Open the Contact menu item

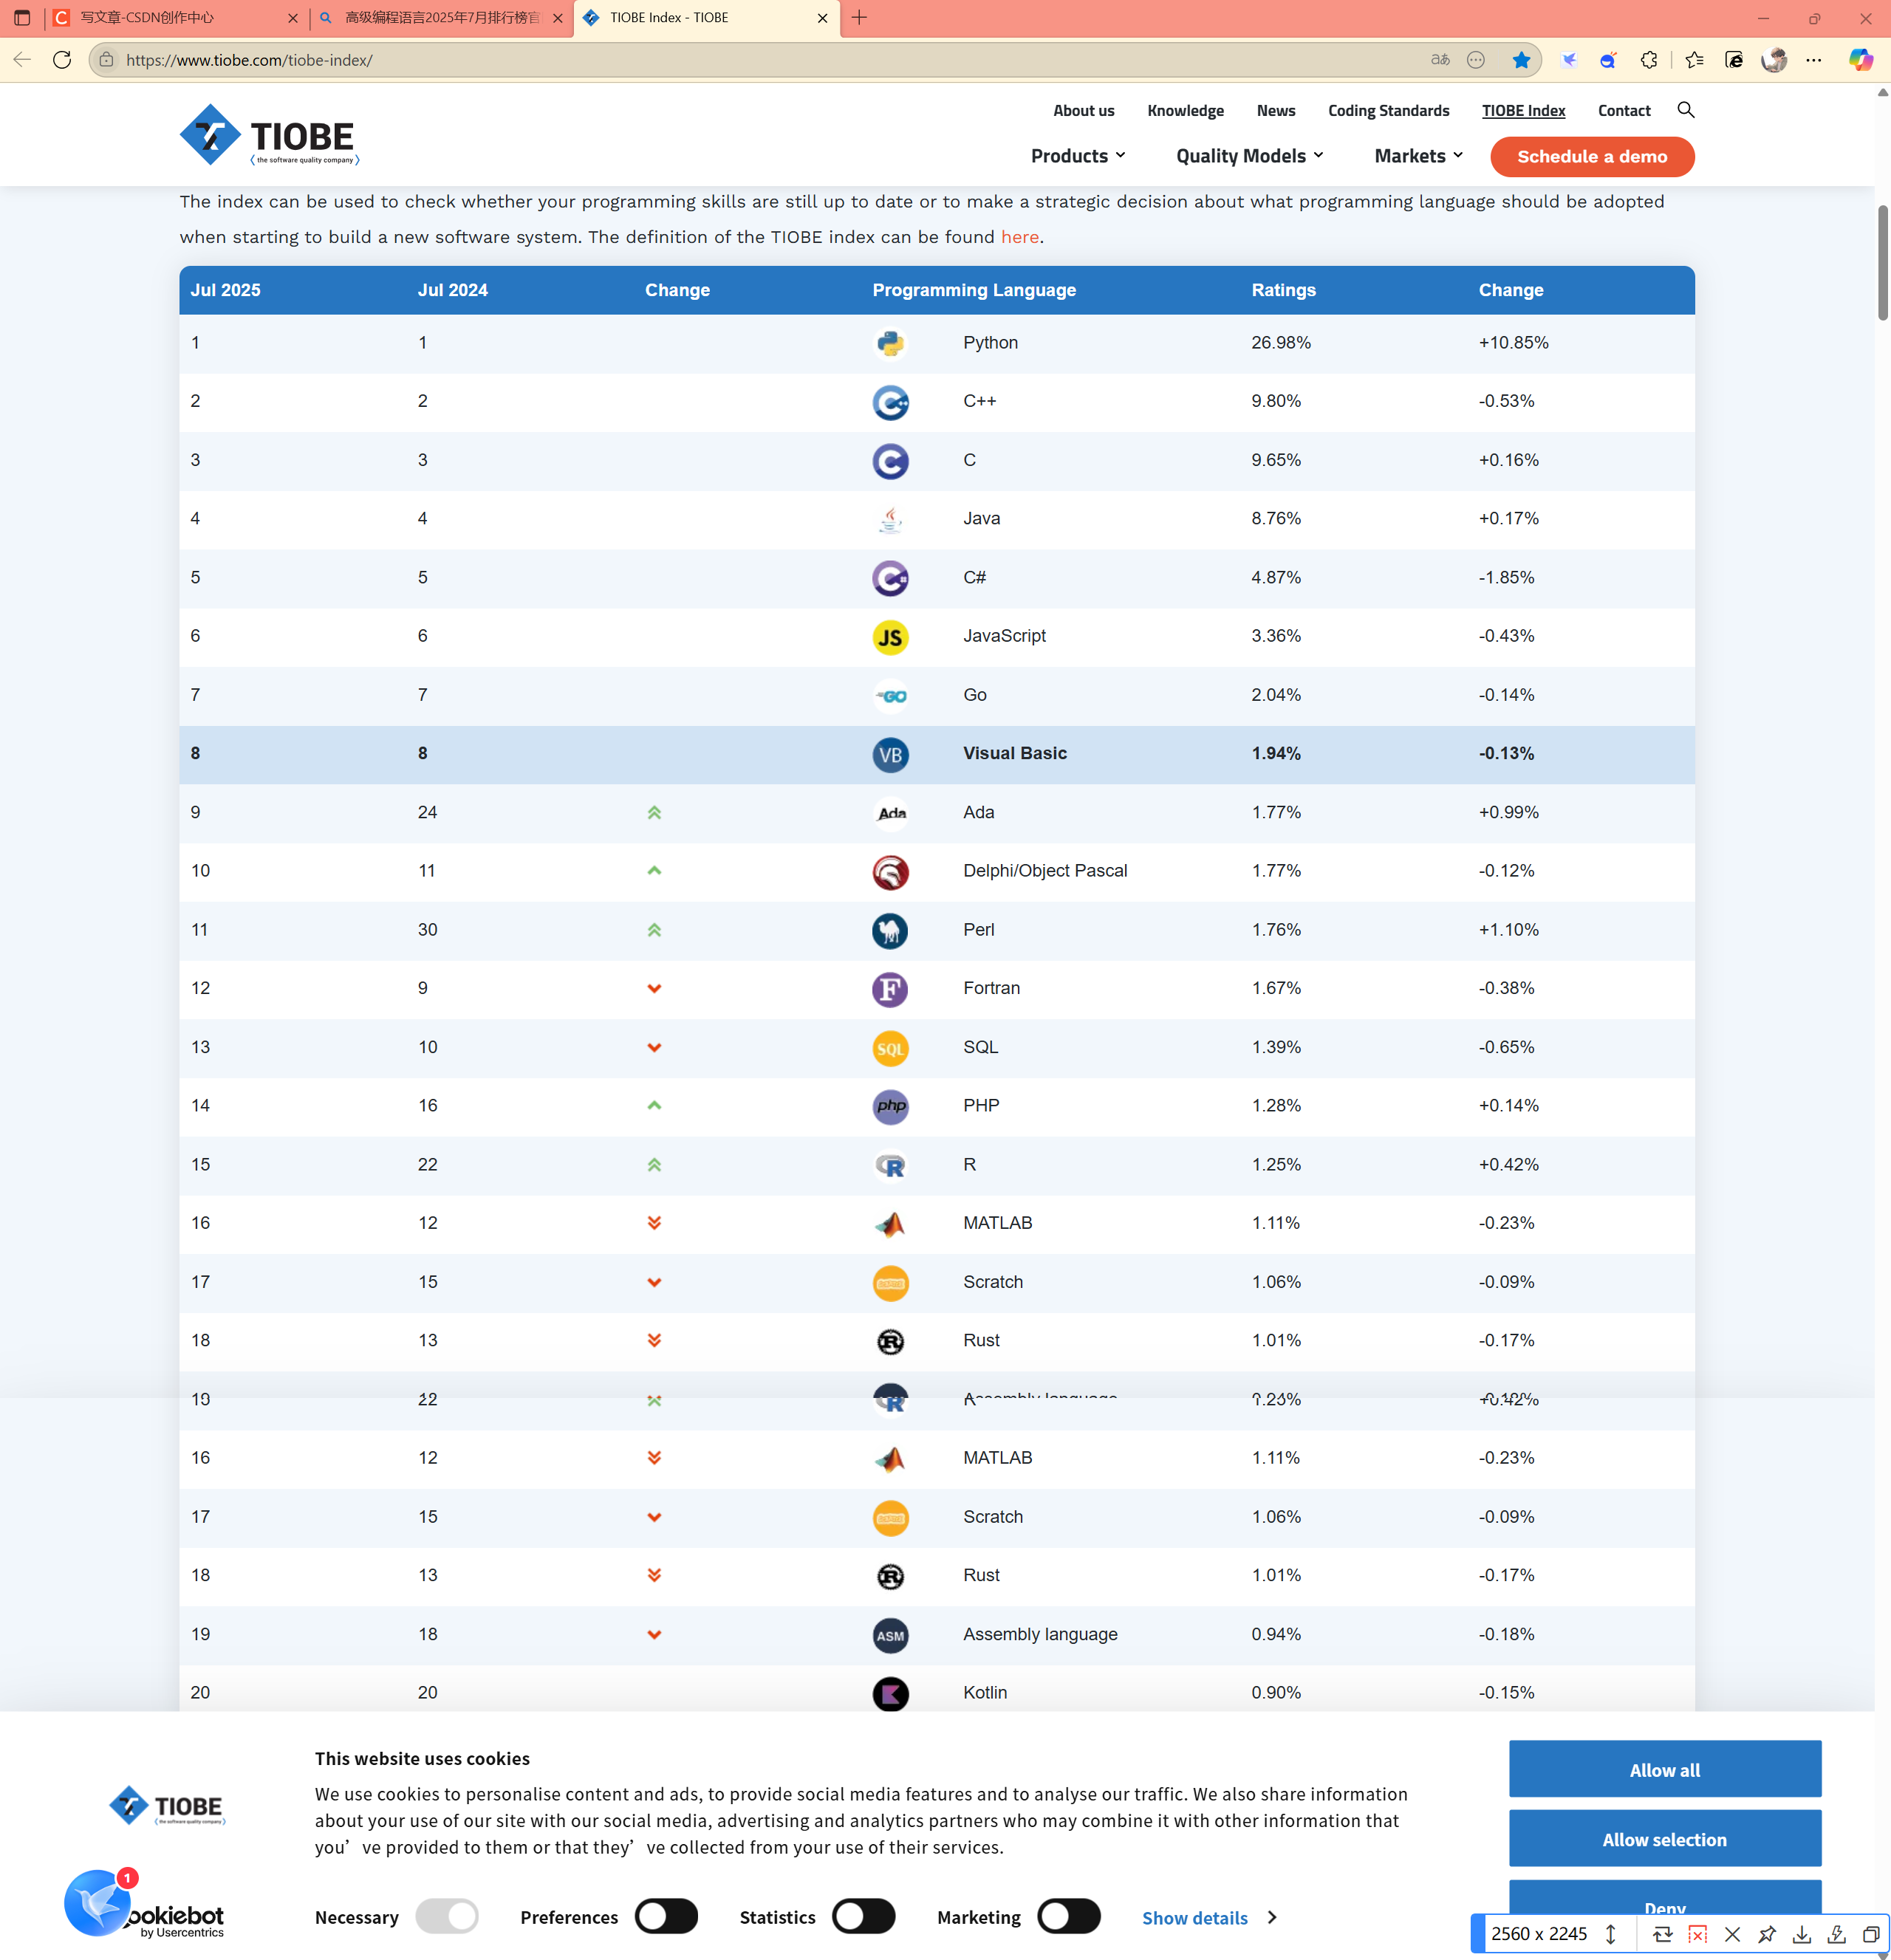pyautogui.click(x=1624, y=111)
